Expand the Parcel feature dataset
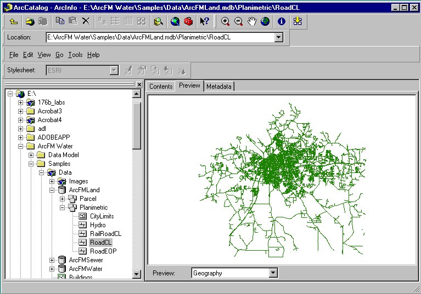Screen dimensions: 421x294 point(62,199)
